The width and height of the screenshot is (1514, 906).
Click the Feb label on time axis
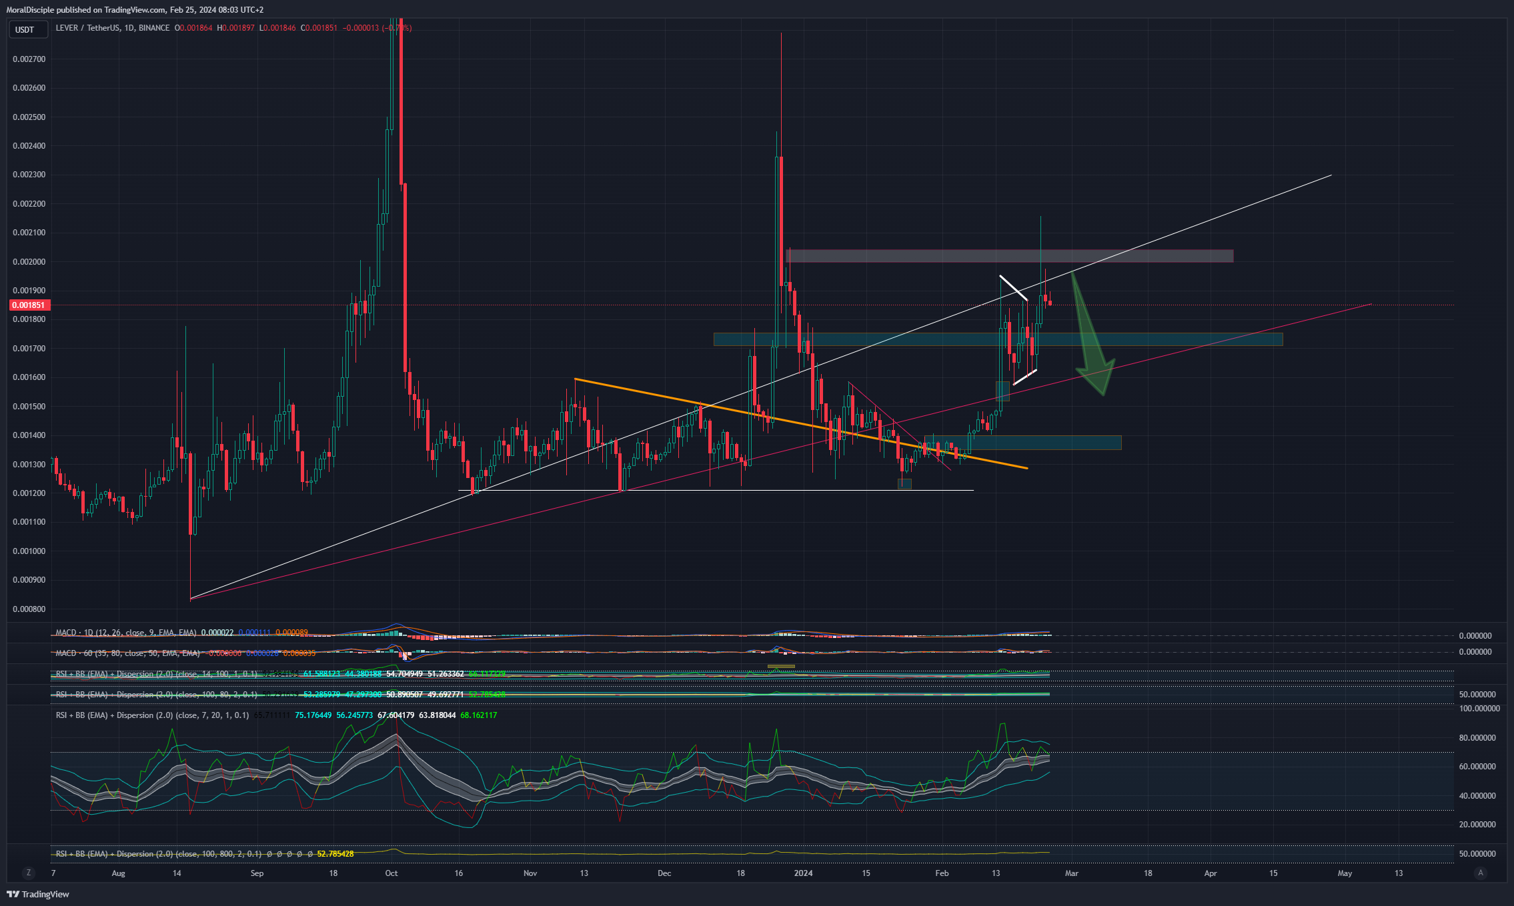point(942,873)
